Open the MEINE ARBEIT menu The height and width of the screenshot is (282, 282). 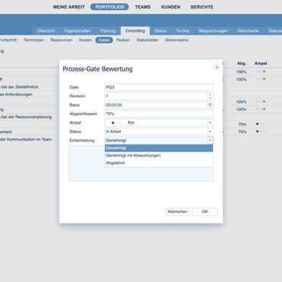69,7
